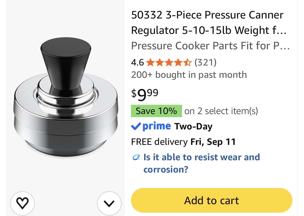Click the half-filled fifth star
The width and height of the screenshot is (304, 216).
click(x=187, y=63)
